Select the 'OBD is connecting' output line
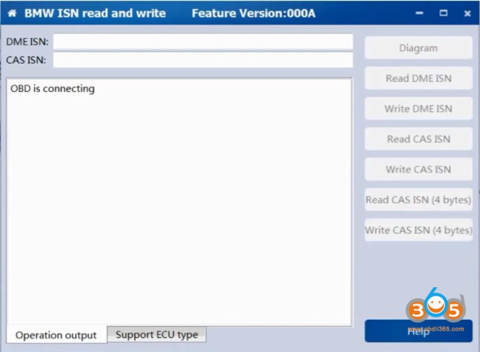Image resolution: width=480 pixels, height=352 pixels. click(52, 89)
